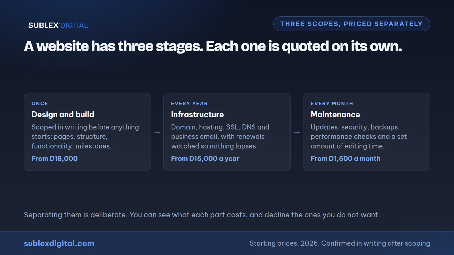
Task: Select the 'Design and build' card title
Action: pos(63,114)
